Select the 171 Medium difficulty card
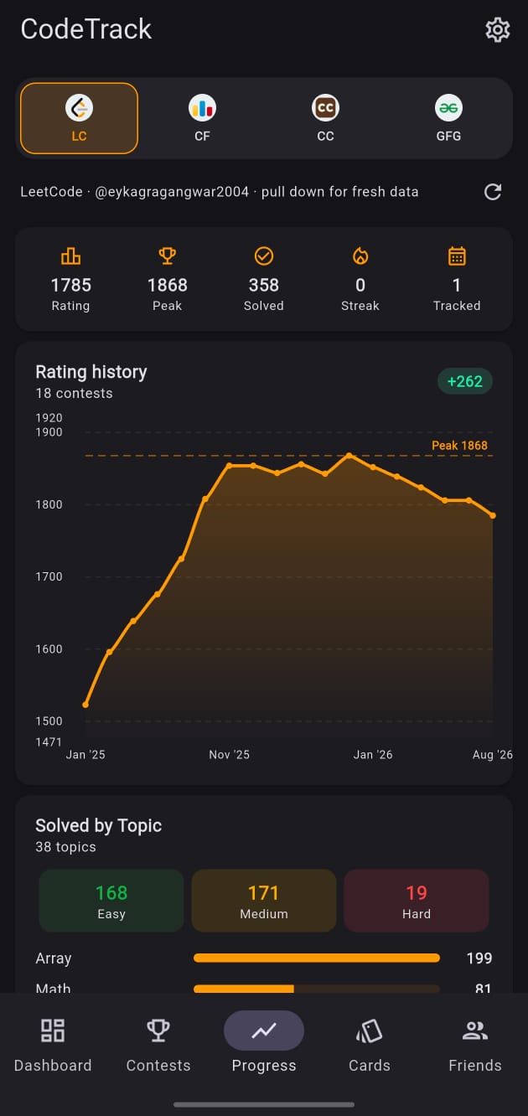 pyautogui.click(x=264, y=901)
